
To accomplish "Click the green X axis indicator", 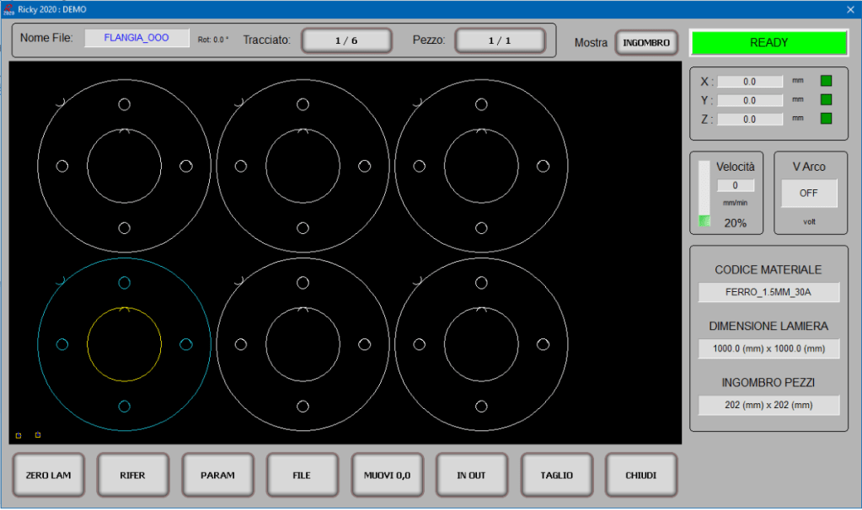I will tap(826, 81).
